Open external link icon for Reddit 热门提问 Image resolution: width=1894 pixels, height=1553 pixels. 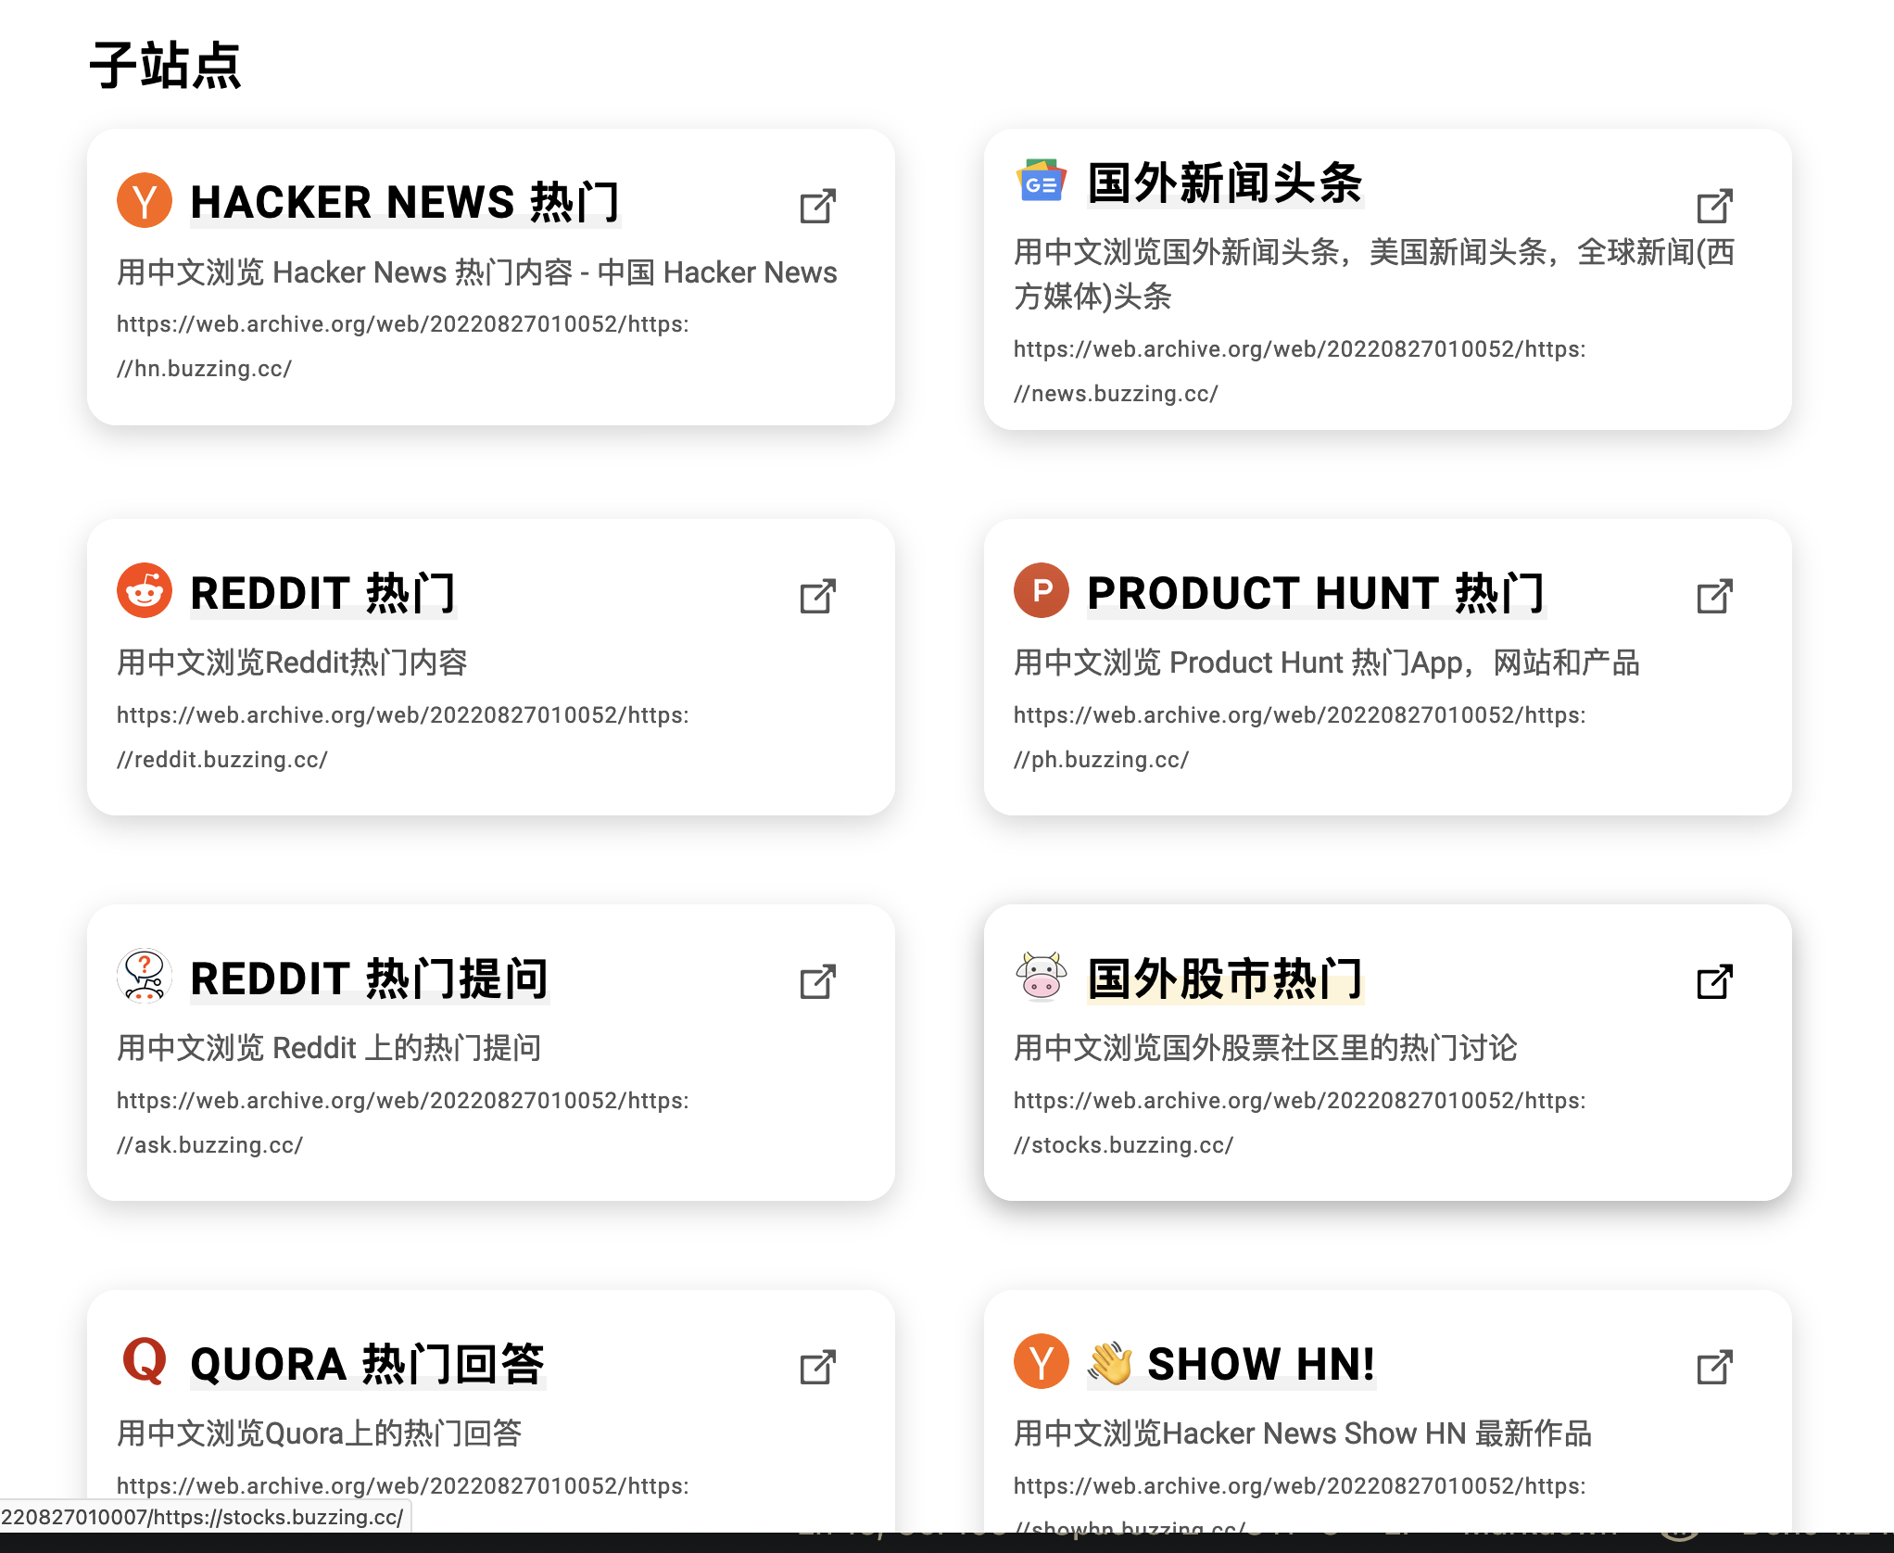click(x=818, y=981)
